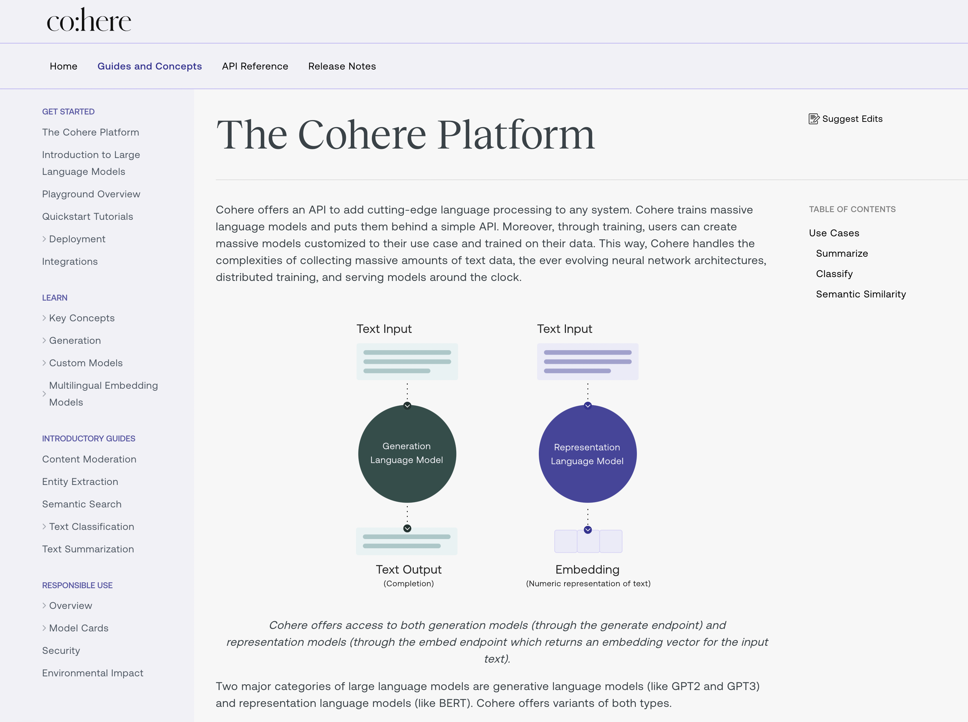
Task: Select Classify in table of contents
Action: click(x=834, y=274)
